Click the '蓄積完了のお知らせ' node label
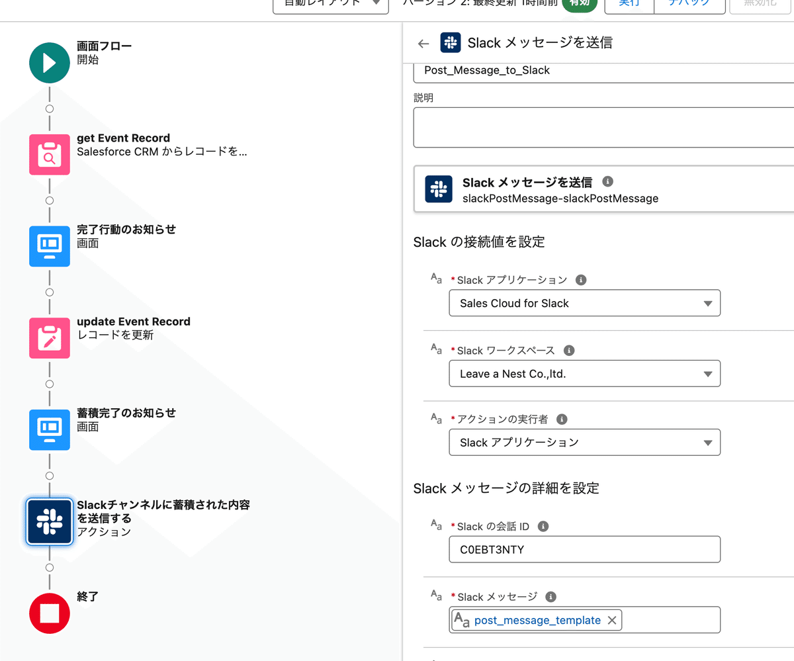The width and height of the screenshot is (794, 661). pyautogui.click(x=126, y=413)
